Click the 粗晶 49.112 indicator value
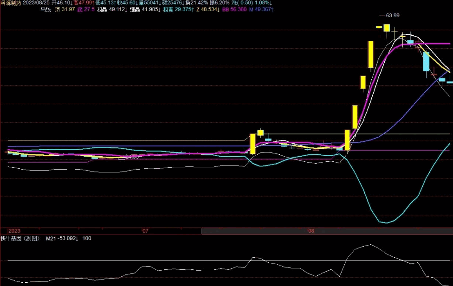453x286 pixels. (x=112, y=10)
